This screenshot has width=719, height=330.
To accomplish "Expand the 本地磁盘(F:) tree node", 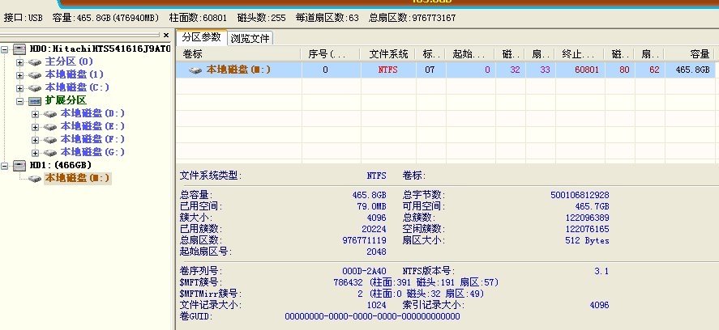I will 36,140.
